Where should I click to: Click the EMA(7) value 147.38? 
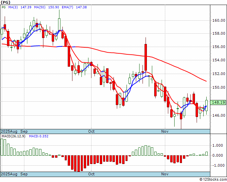coord(81,7)
